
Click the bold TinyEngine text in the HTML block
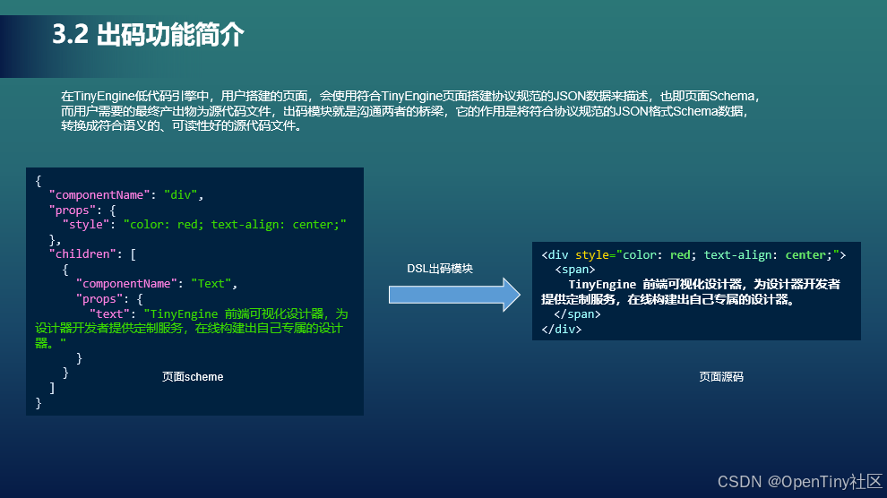click(691, 292)
